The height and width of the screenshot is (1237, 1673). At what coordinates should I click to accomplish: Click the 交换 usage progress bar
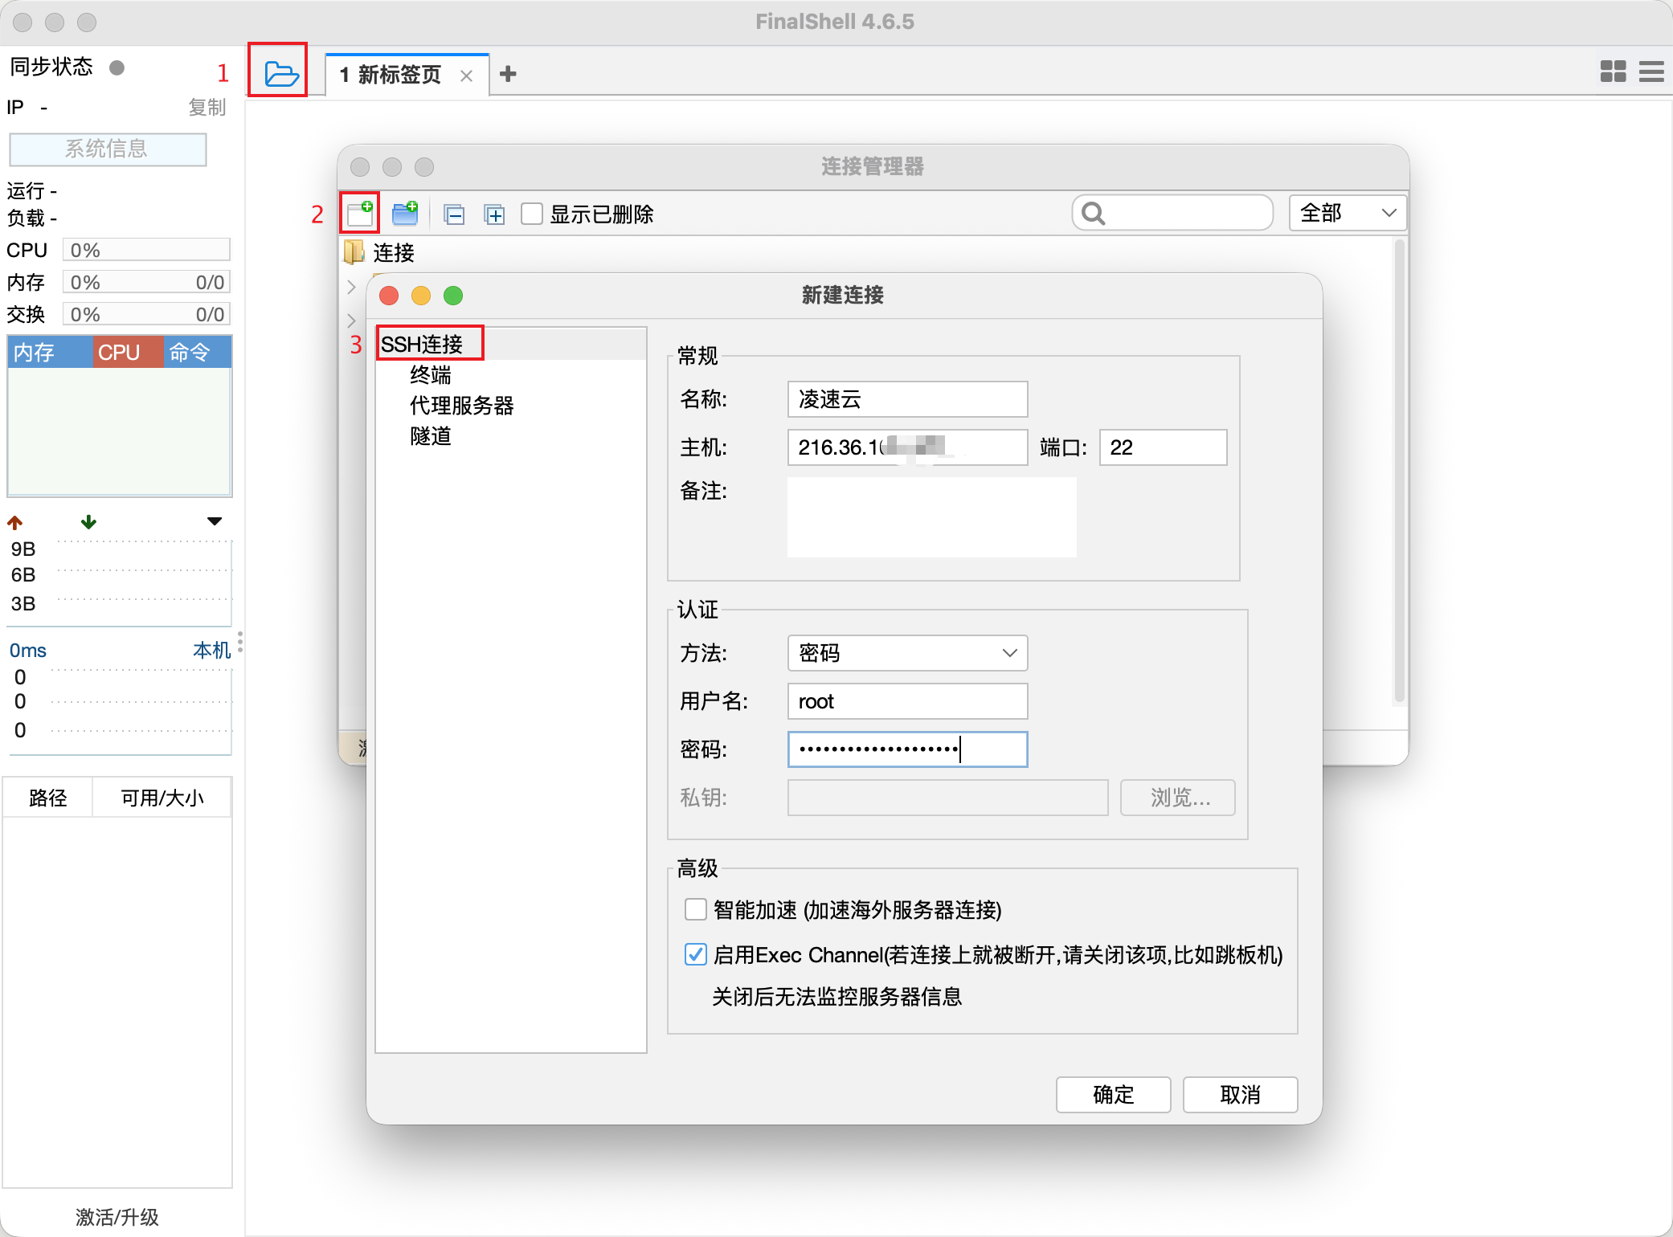146,314
